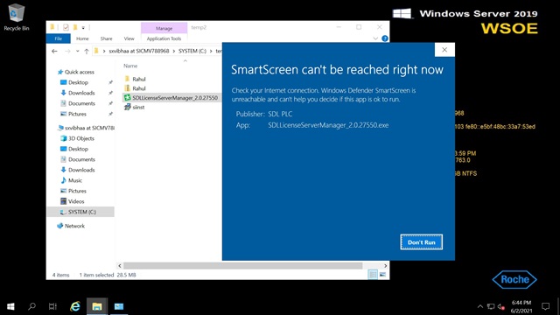Open taskbar search
The height and width of the screenshot is (315, 560).
[x=31, y=306]
